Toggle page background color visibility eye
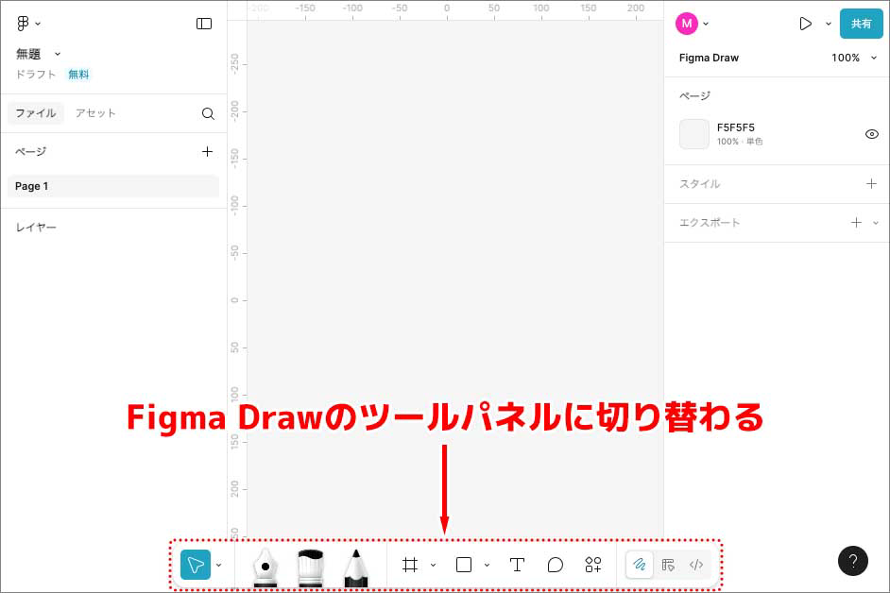890x593 pixels. pos(871,134)
